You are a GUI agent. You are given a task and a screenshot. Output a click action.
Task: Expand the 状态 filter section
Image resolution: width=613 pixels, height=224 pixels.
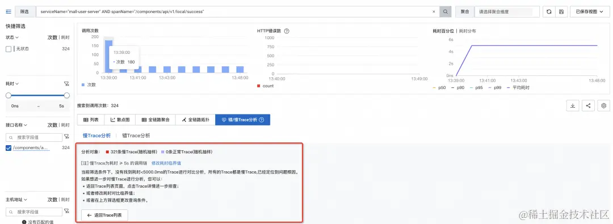pyautogui.click(x=12, y=37)
